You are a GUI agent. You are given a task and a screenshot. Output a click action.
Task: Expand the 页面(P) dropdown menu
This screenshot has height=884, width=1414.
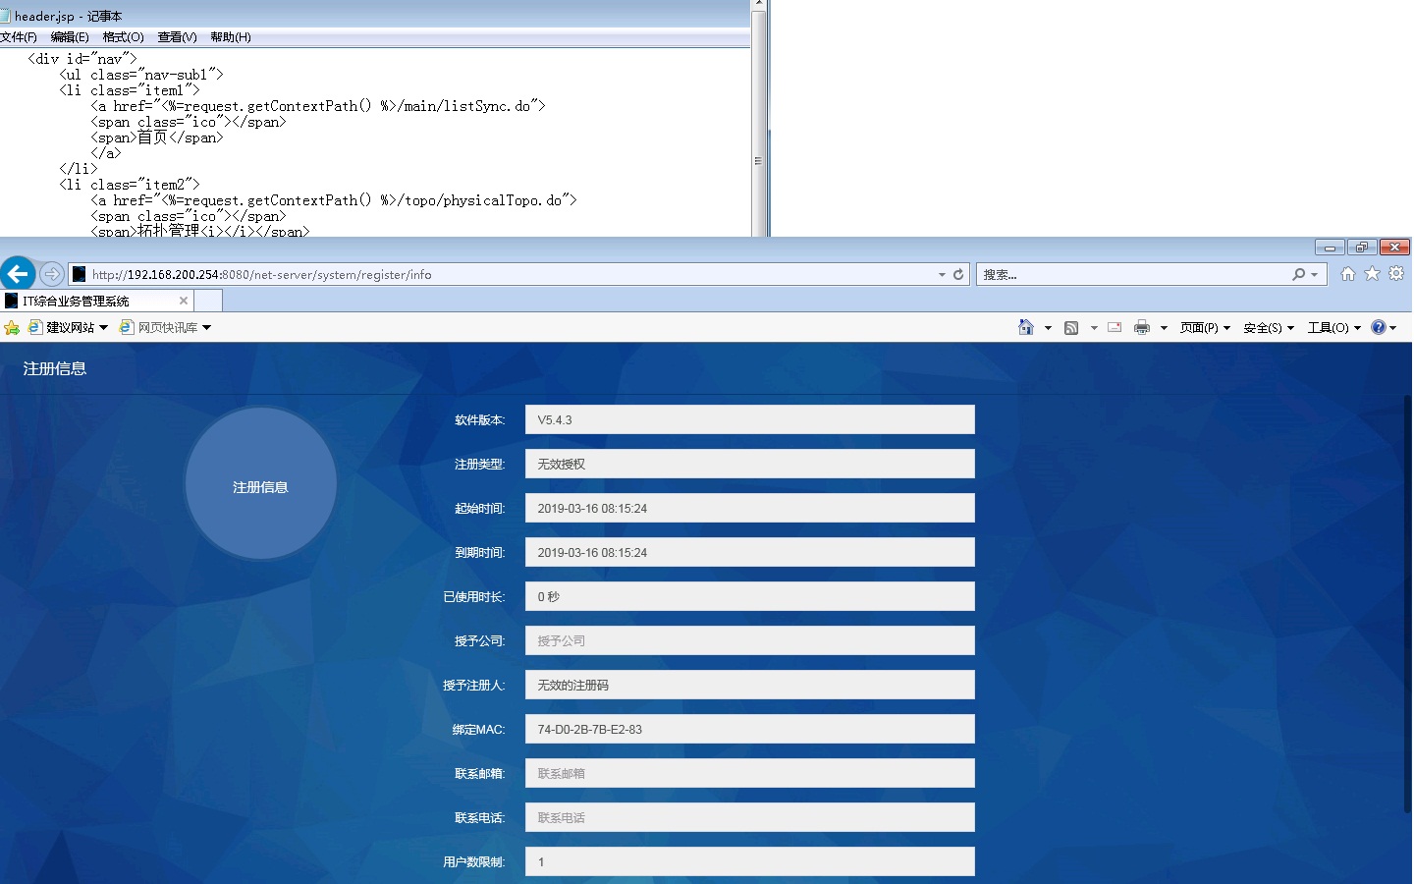(x=1205, y=328)
